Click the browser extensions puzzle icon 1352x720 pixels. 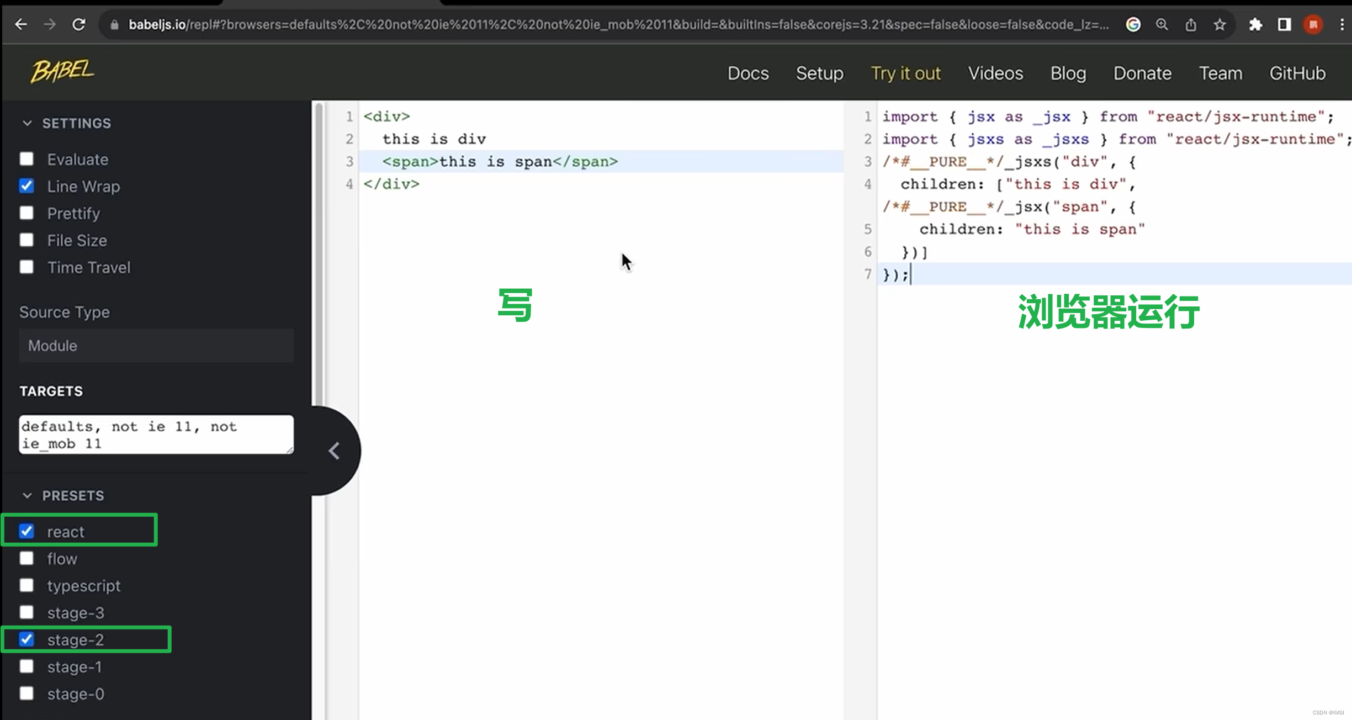tap(1256, 25)
